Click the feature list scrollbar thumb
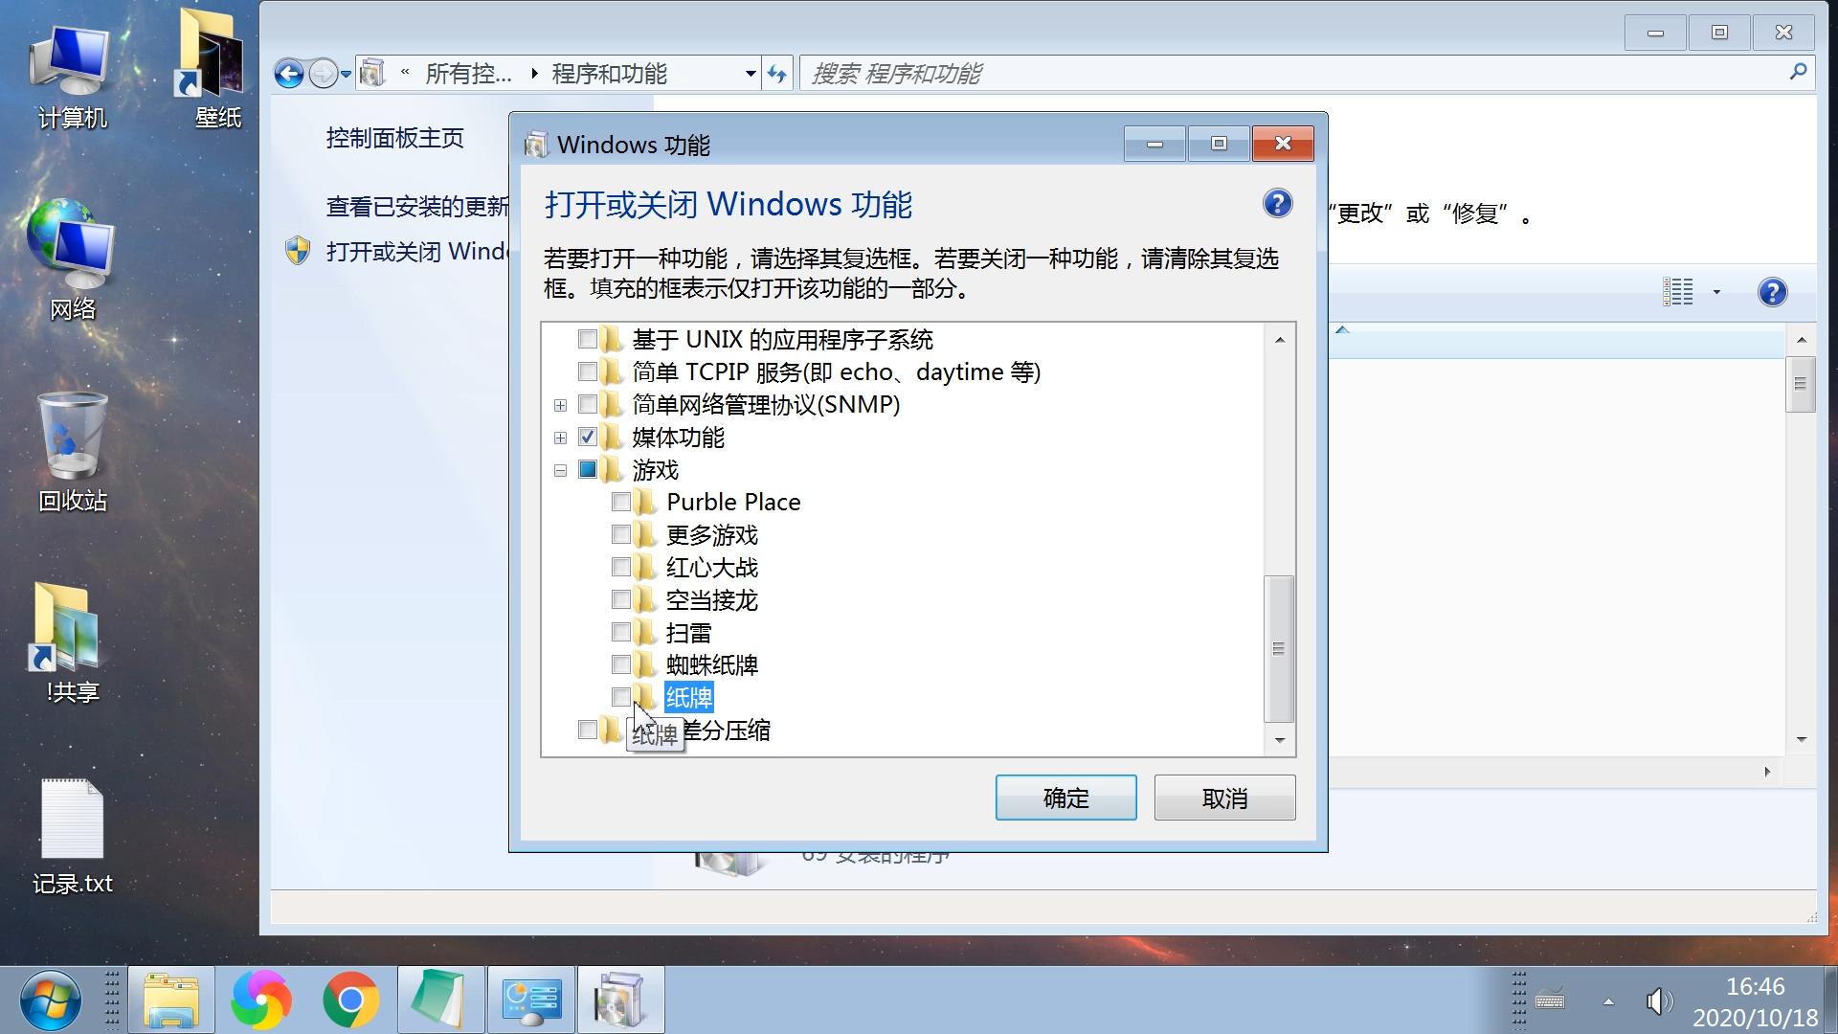The image size is (1838, 1034). coord(1279,648)
